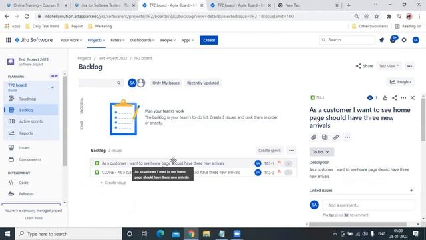This screenshot has height=240, width=426.
Task: Expand the VERSIONS side panel
Action: (x=81, y=106)
